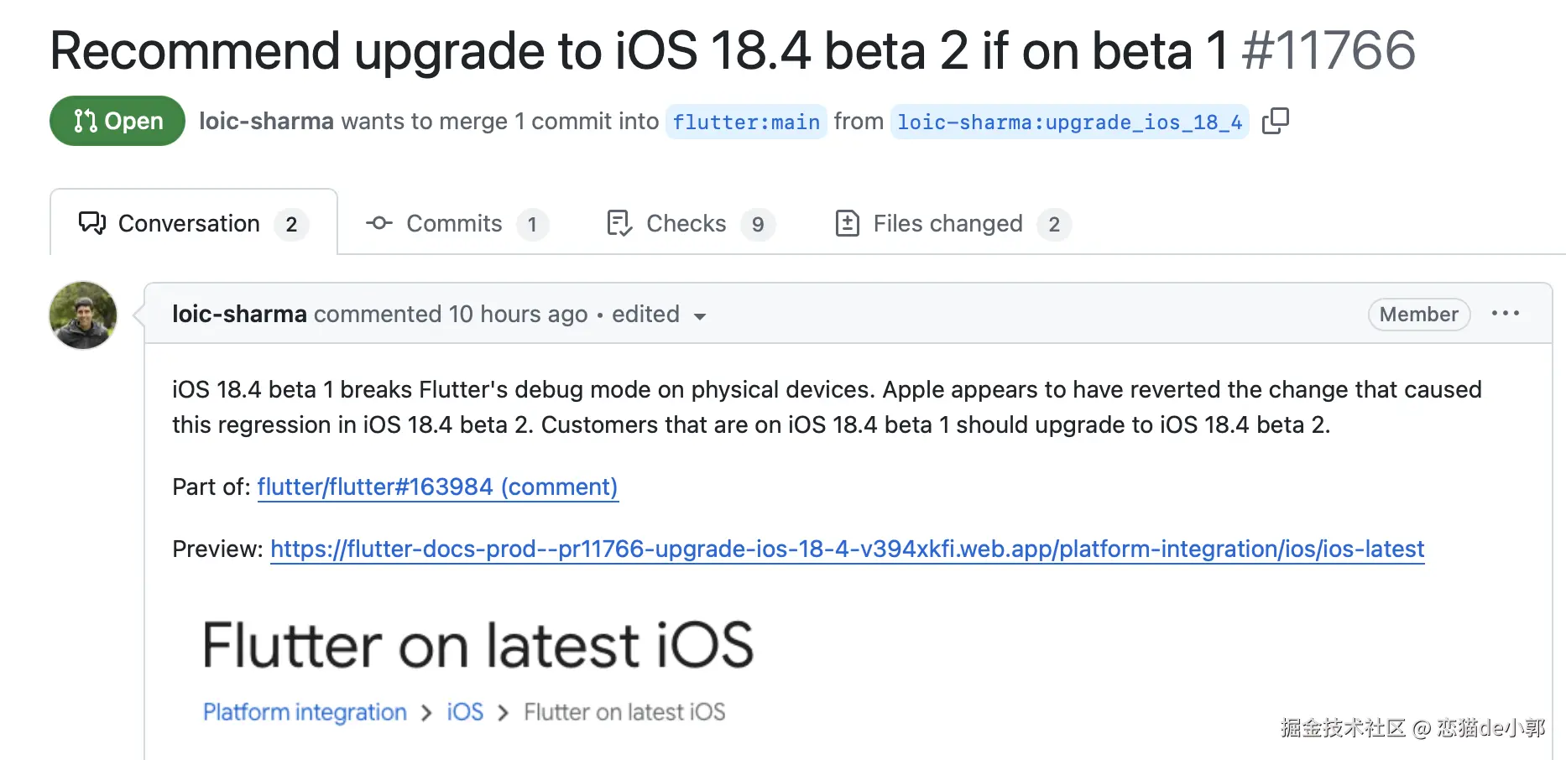Open the flutter/flutter#163984 issue link
1566x760 pixels.
(x=437, y=487)
